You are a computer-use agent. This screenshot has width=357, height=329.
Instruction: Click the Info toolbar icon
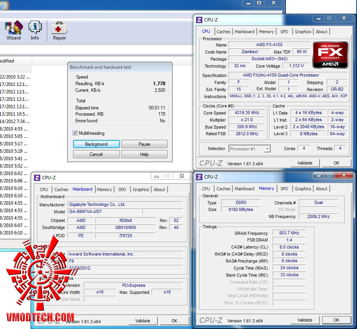(x=35, y=30)
